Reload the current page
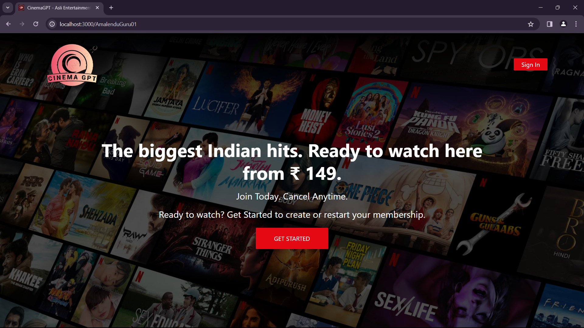This screenshot has height=328, width=584. pyautogui.click(x=36, y=24)
